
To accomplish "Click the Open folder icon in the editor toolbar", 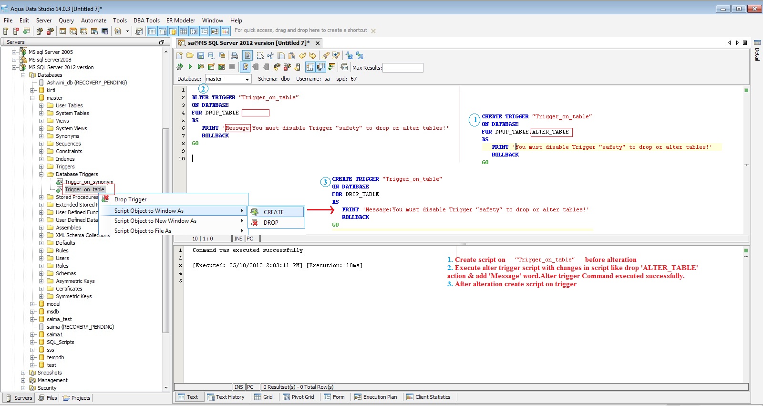I will tap(190, 56).
